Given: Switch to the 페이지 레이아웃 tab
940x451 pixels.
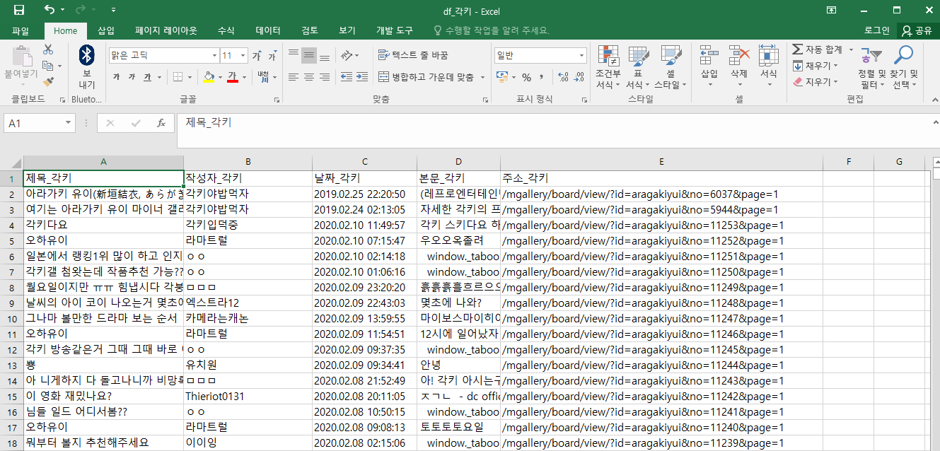Looking at the screenshot, I should [x=166, y=30].
